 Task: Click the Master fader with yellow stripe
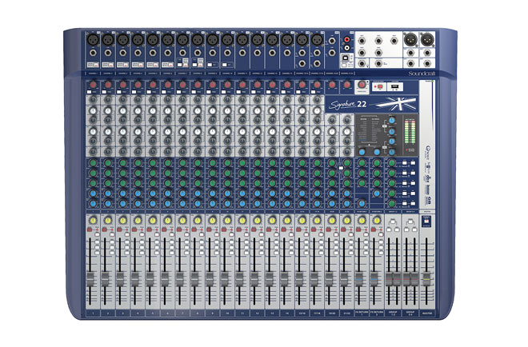click(x=426, y=279)
